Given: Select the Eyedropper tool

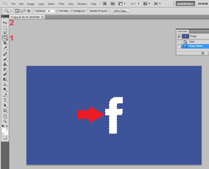Looking at the screenshot, I should [x=5, y=48].
